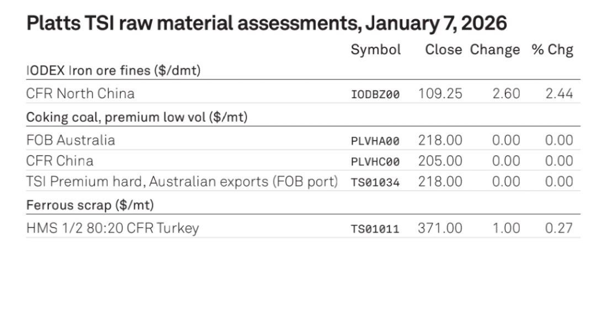Select the Symbol column header

click(x=376, y=50)
